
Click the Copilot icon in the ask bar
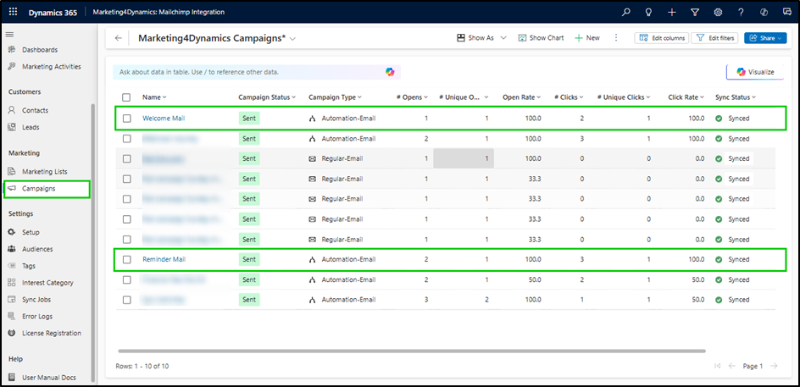(390, 72)
